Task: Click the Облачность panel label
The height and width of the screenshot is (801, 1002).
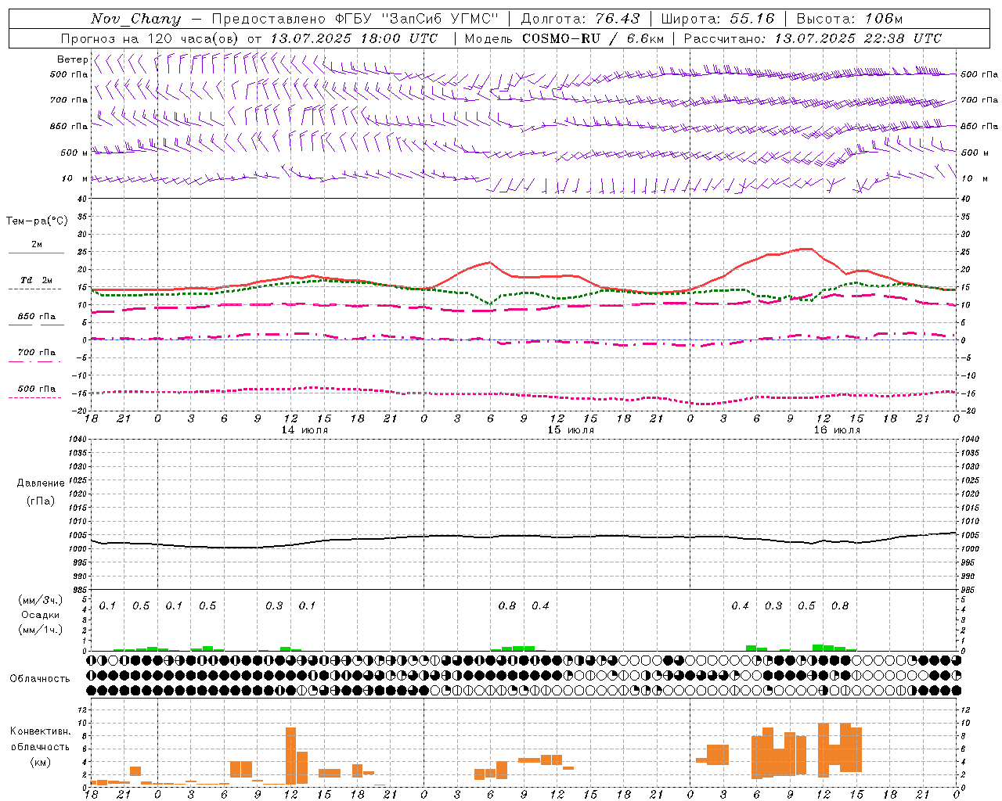Action: [x=40, y=679]
